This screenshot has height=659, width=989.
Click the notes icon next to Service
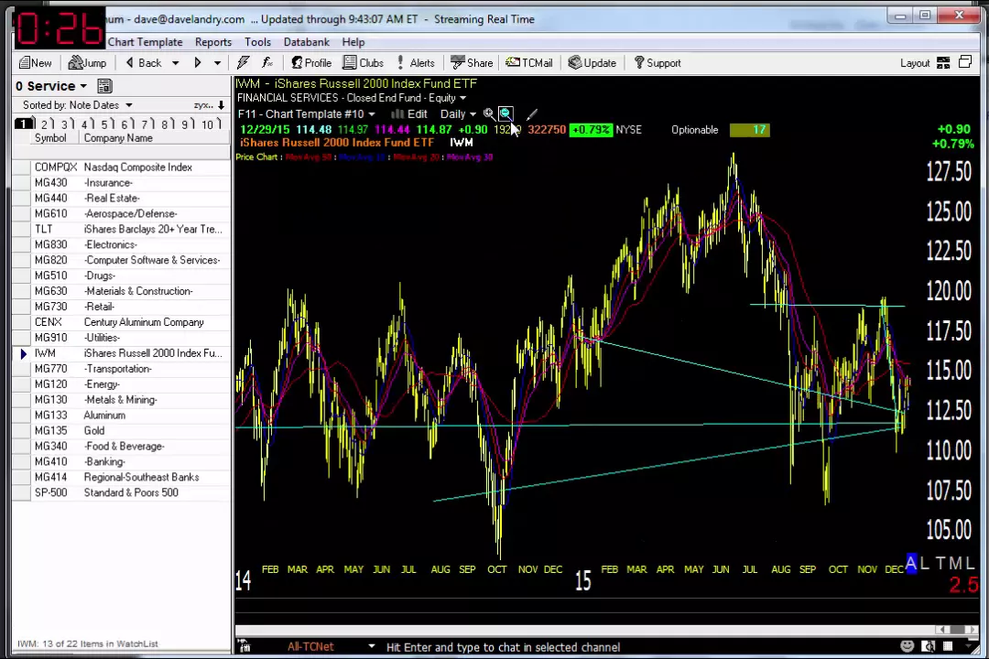[x=104, y=86]
